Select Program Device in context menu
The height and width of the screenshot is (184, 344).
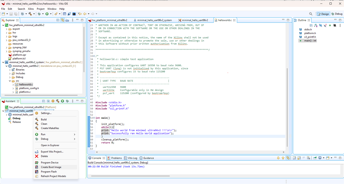point(55,163)
